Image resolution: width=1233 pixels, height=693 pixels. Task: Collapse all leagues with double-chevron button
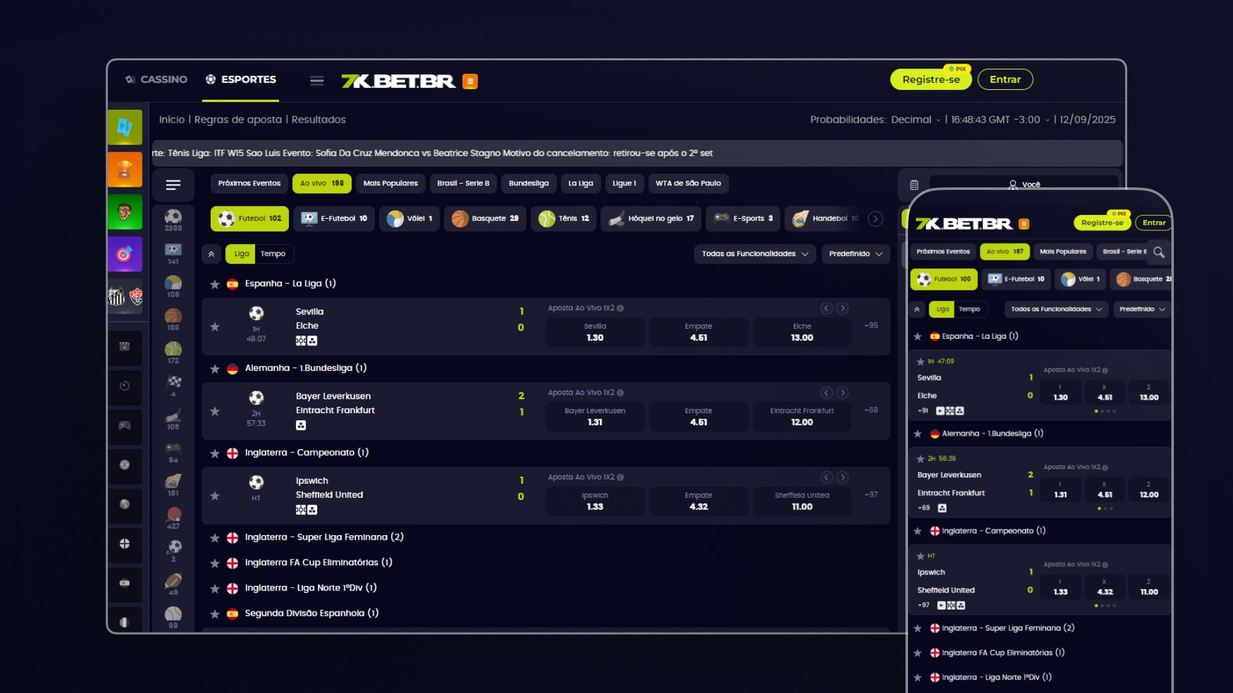[211, 254]
